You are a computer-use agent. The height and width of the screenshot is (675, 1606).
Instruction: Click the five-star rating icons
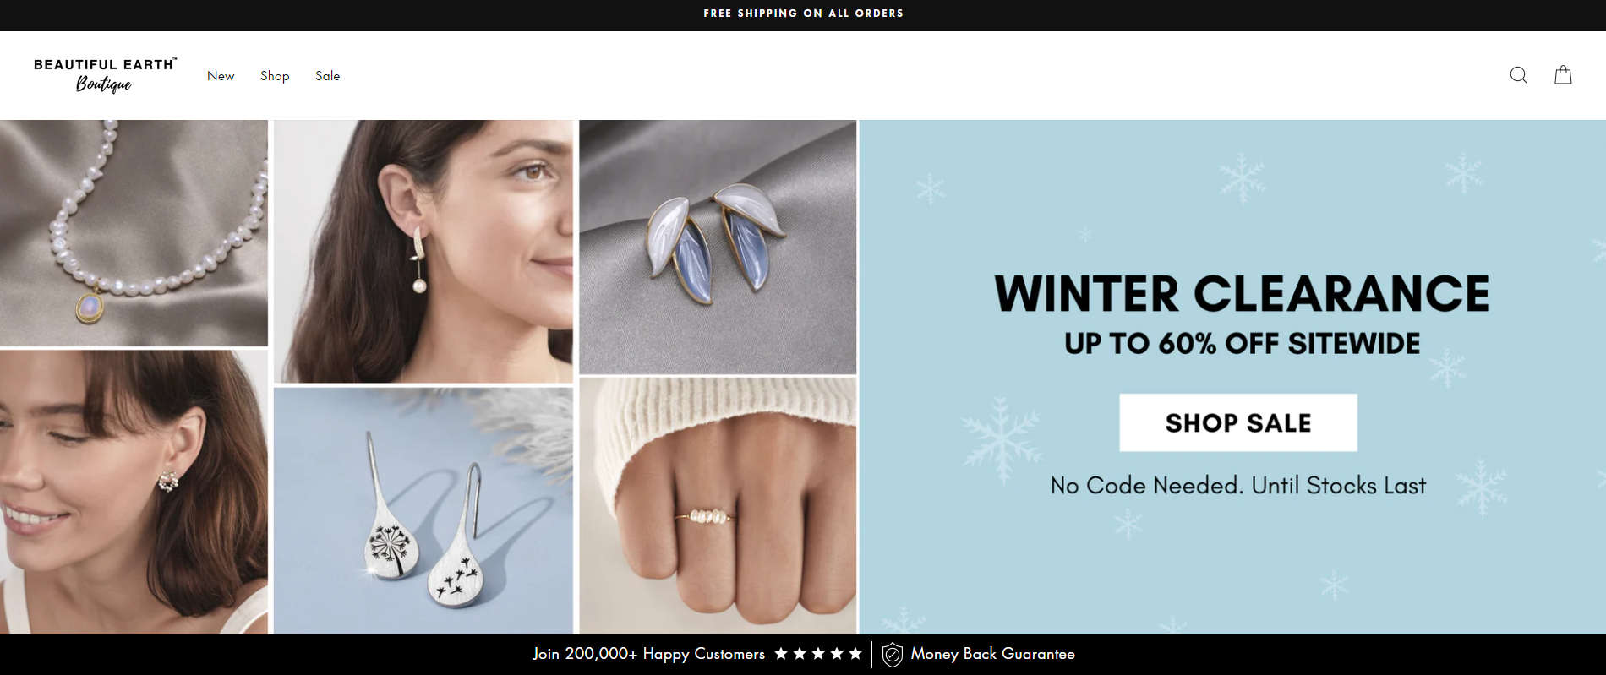818,654
